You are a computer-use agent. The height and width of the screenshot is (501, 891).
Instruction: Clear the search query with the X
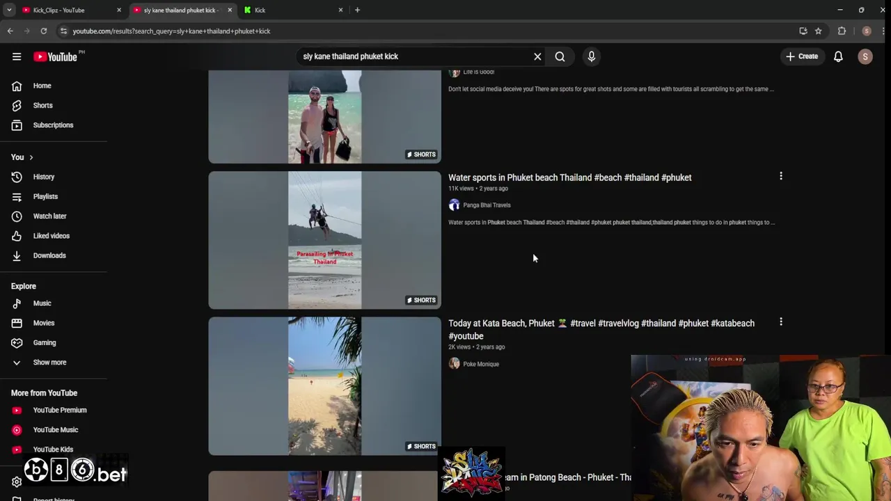pos(537,56)
